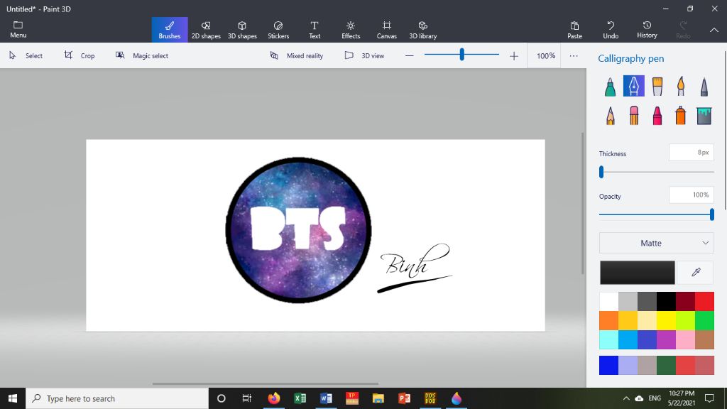Activate the eyedropper color picker
The image size is (727, 409).
696,272
